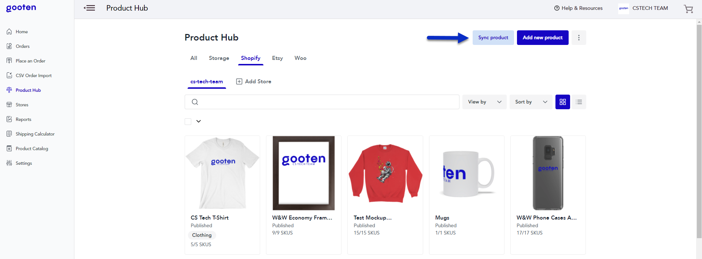Open the shopping cart
This screenshot has width=702, height=259.
point(688,8)
